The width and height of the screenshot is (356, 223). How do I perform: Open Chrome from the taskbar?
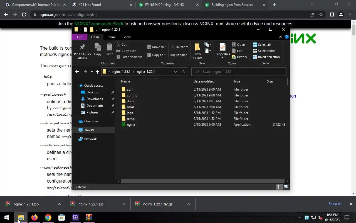[x=48, y=217]
